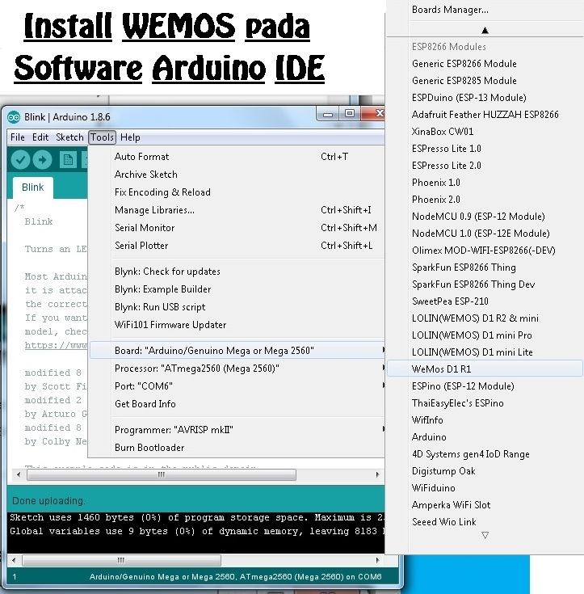
Task: Open the Serial Plotter
Action: 237,246
